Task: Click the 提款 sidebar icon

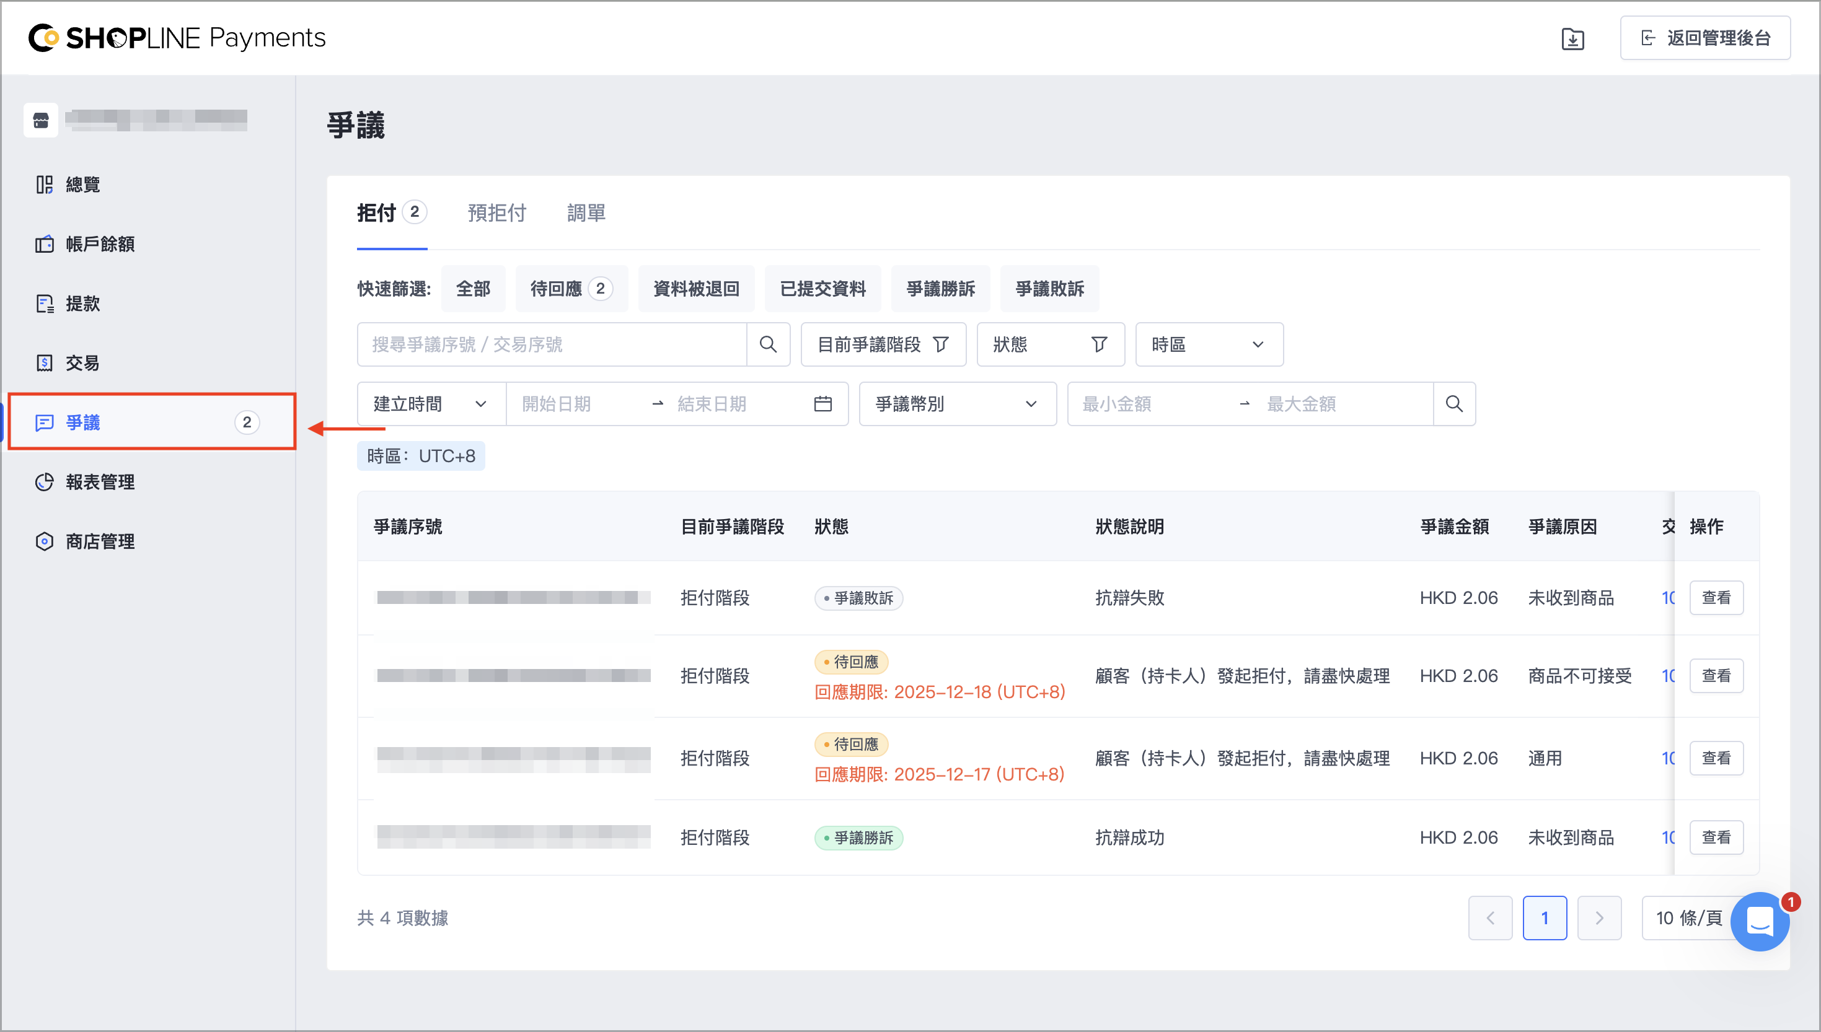Action: 45,304
